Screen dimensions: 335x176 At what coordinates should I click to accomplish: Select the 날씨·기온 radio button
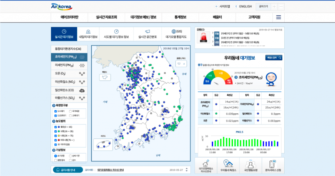(70, 156)
